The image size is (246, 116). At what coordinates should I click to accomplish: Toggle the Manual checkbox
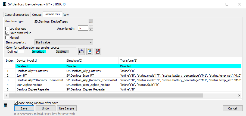[x=7, y=37]
